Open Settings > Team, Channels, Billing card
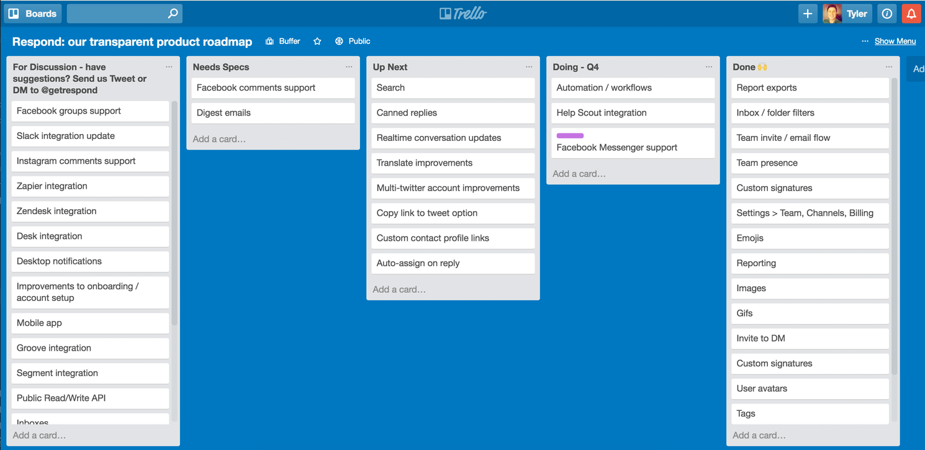This screenshot has width=925, height=450. coord(810,214)
